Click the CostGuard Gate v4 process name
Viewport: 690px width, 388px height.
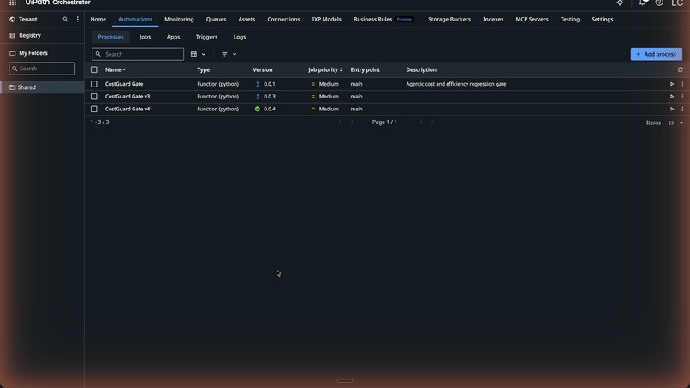click(x=128, y=109)
